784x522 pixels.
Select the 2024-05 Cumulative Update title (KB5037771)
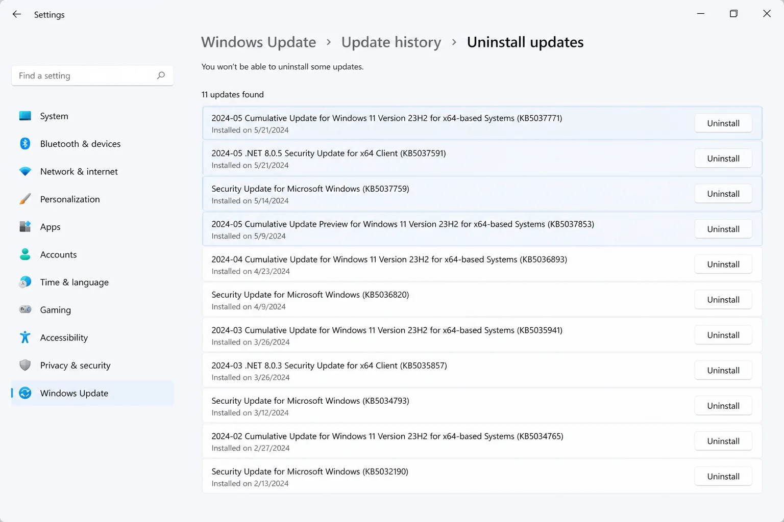(x=387, y=118)
